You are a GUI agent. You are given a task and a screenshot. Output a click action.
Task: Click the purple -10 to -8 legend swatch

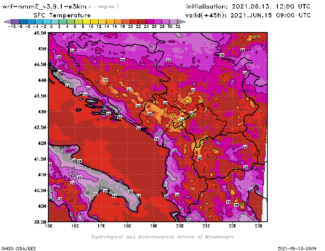[x=15, y=22]
